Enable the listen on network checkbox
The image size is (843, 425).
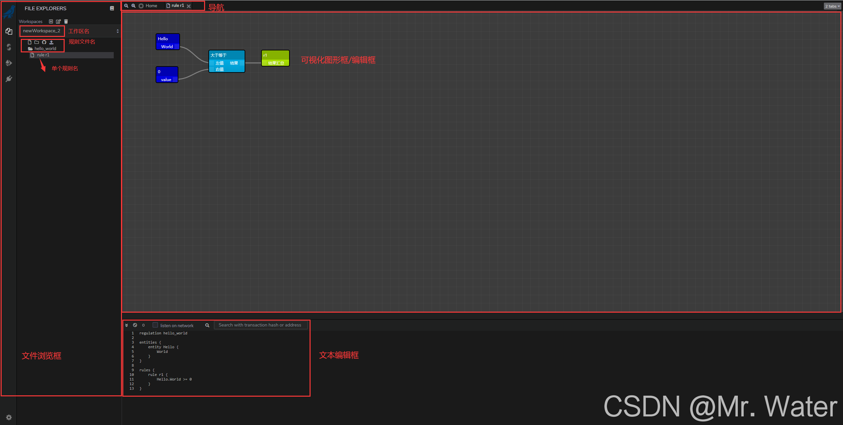[x=155, y=325]
